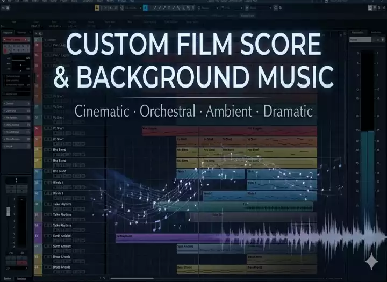This screenshot has width=387, height=282.
Task: Click the channel volume fader in inspector
Action: tap(9, 212)
